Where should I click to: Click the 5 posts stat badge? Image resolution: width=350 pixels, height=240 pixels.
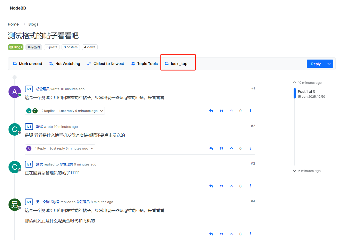[52, 47]
